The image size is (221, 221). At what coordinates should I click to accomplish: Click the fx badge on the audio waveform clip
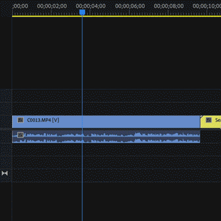20,135
